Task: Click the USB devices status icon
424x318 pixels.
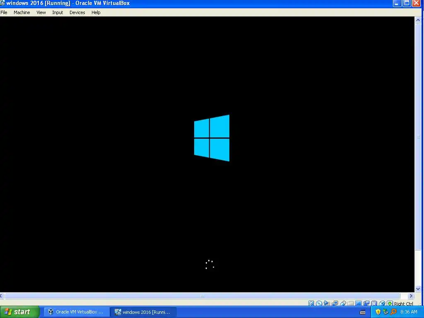Action: point(342,304)
